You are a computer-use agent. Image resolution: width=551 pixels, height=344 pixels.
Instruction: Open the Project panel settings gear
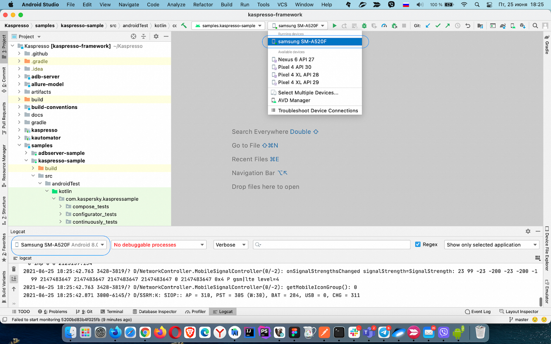coord(156,36)
